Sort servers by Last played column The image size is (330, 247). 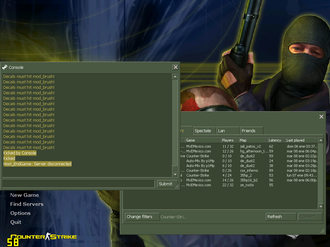point(301,140)
